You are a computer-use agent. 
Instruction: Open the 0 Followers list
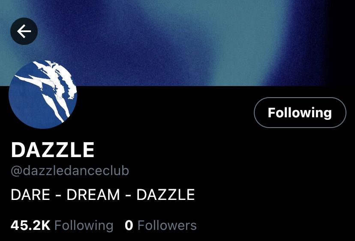[x=160, y=226]
